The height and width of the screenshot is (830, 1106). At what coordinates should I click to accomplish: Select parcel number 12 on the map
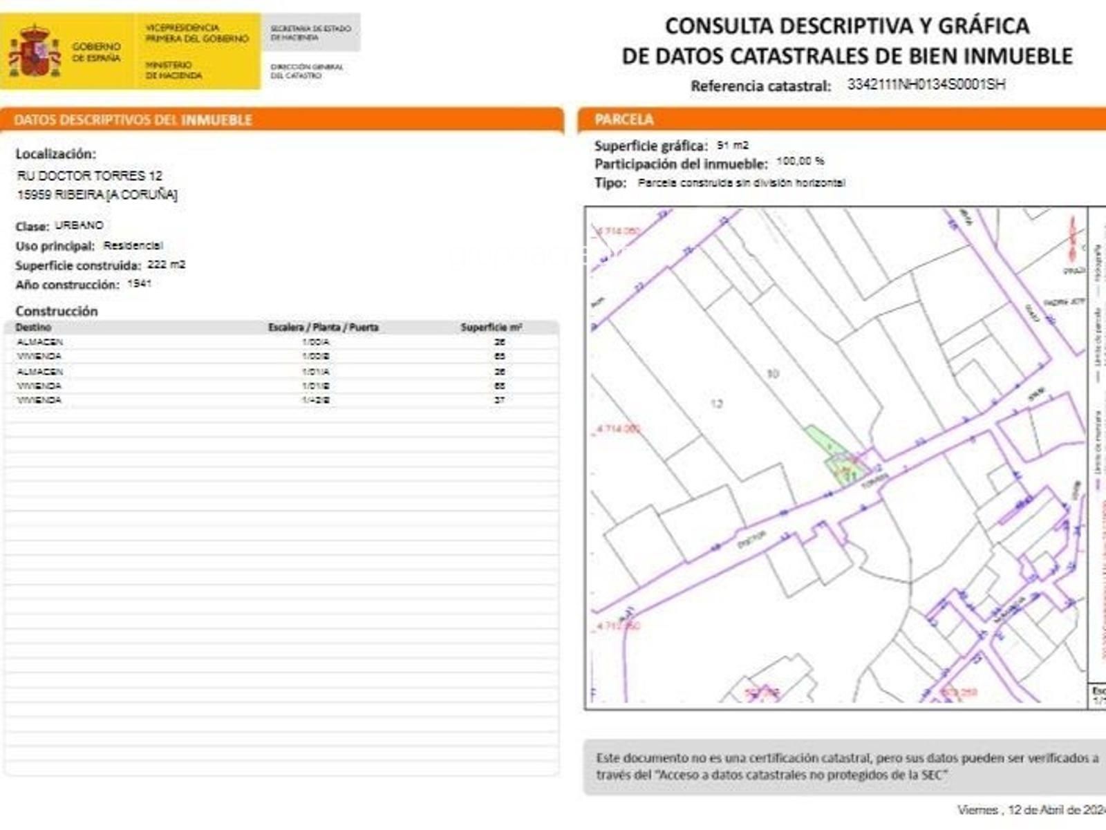coord(716,404)
